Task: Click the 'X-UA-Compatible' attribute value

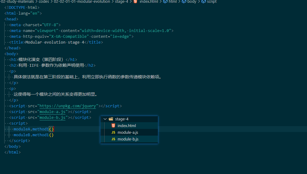Action: pos(69,36)
